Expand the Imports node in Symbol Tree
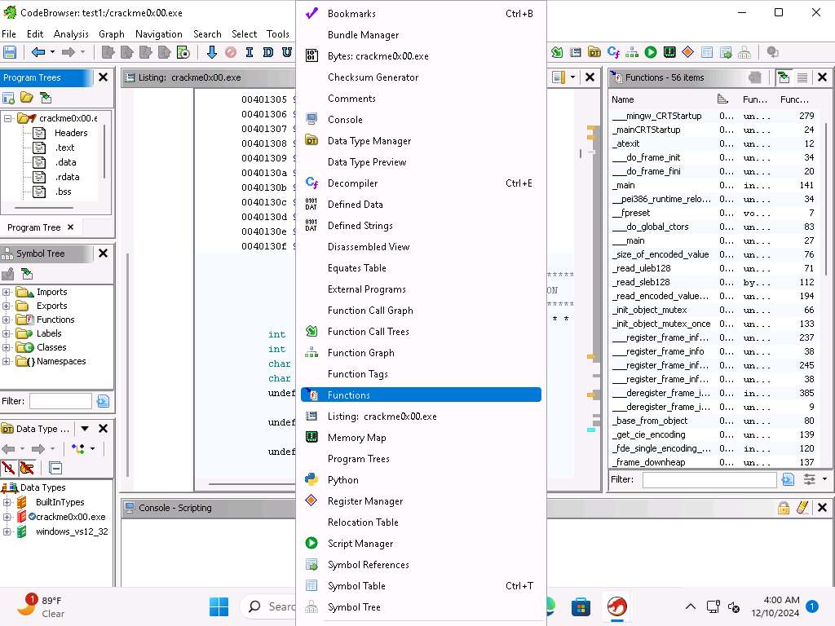The width and height of the screenshot is (835, 626). pos(7,292)
